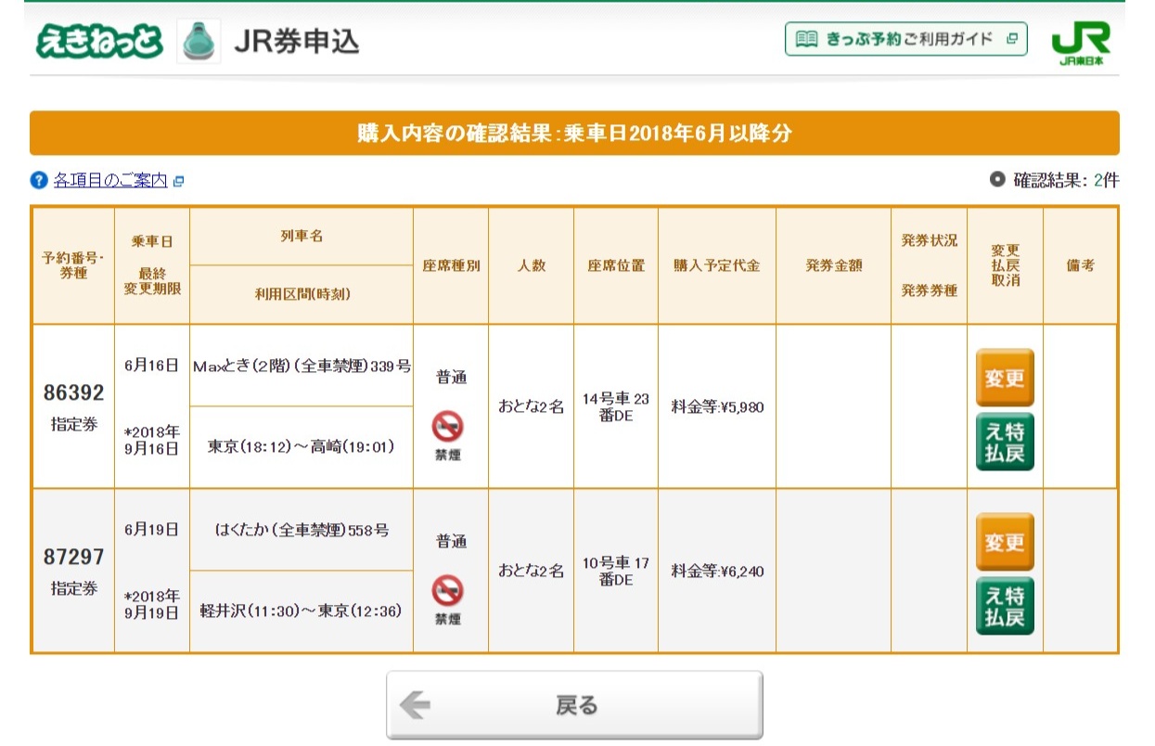The width and height of the screenshot is (1155, 746).
Task: Click the 購入予定代金 column header
Action: [x=717, y=265]
